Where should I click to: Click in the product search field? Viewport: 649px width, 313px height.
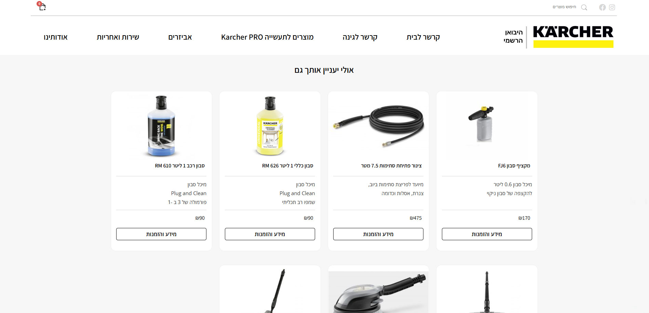tap(564, 7)
